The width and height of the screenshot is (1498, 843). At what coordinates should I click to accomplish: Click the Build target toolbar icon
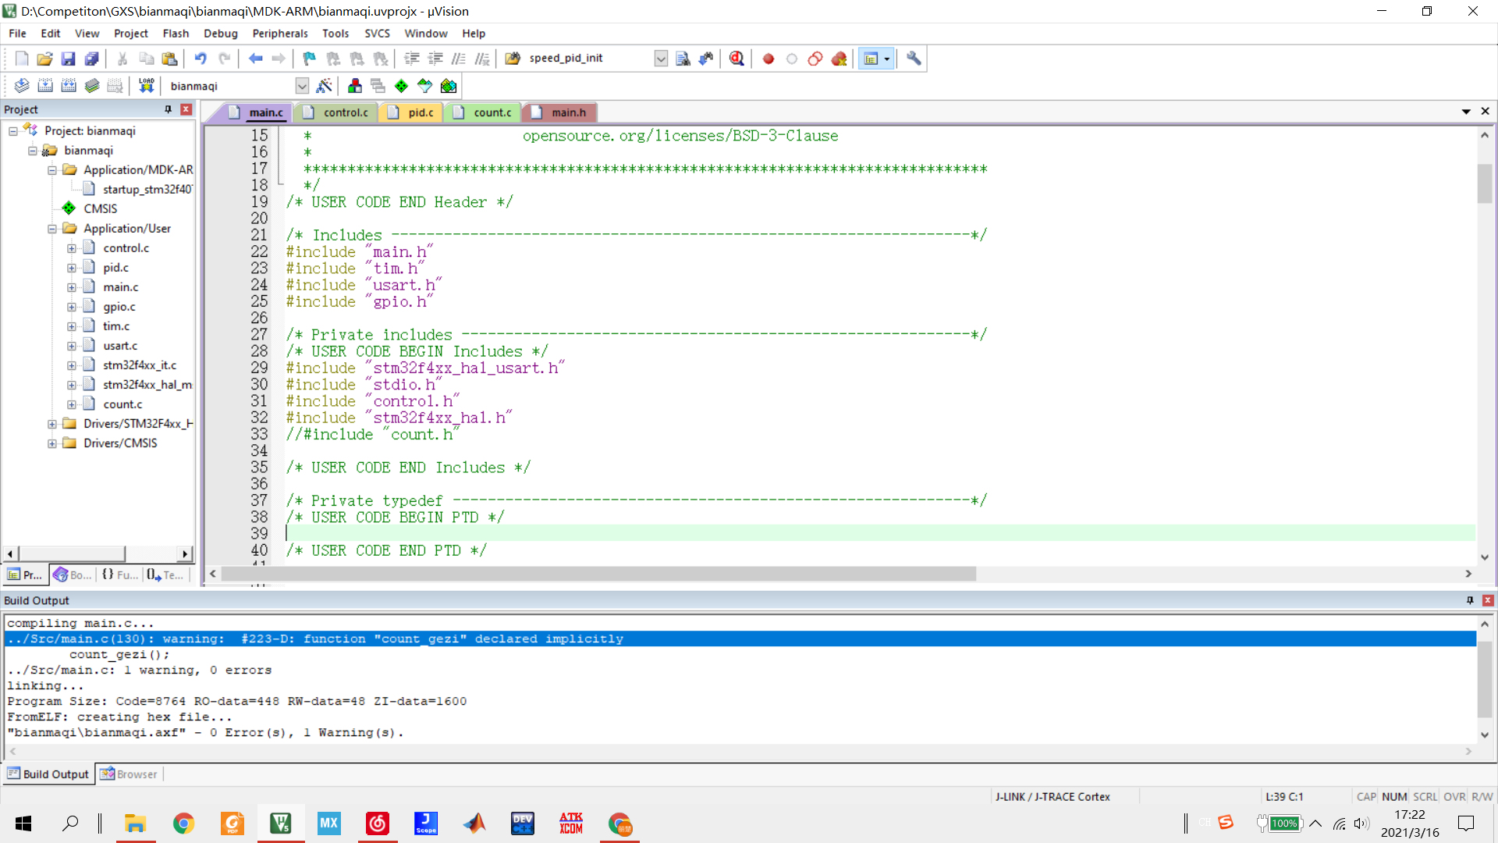click(x=45, y=86)
